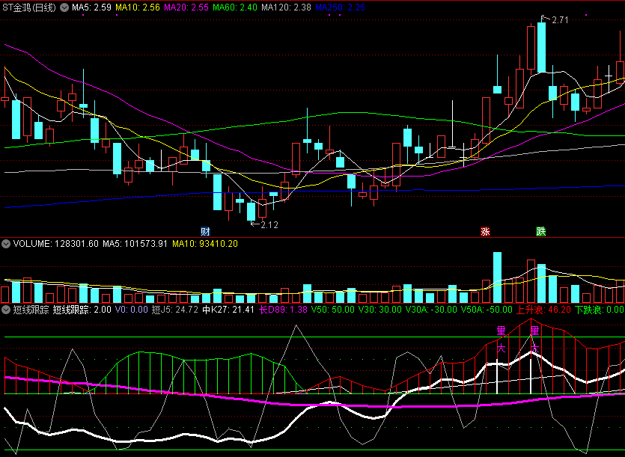
Task: Select the V0: 0.00 label
Action: (x=131, y=309)
